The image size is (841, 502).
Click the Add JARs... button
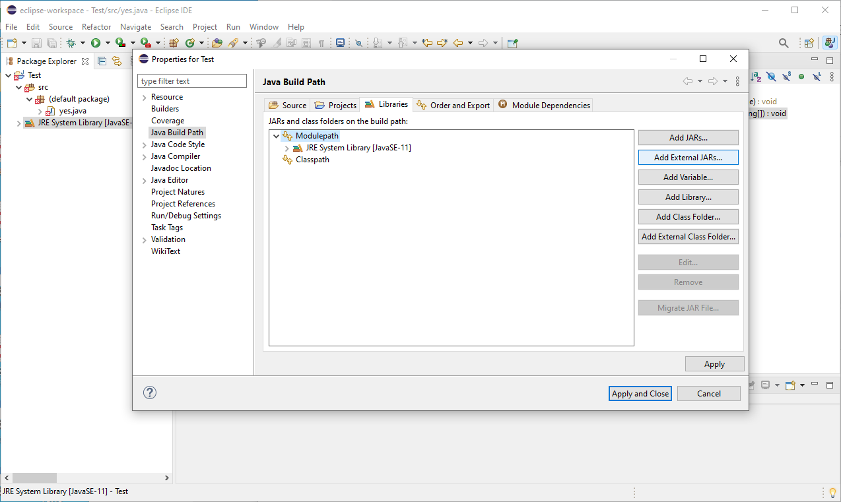coord(688,138)
